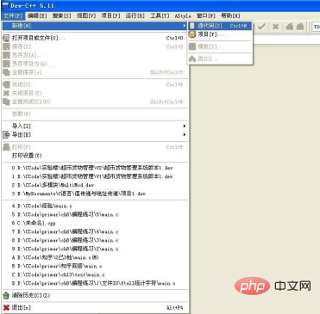Click the Dev-C++ 5.11 title bar icon
This screenshot has height=314, width=320.
5,5
